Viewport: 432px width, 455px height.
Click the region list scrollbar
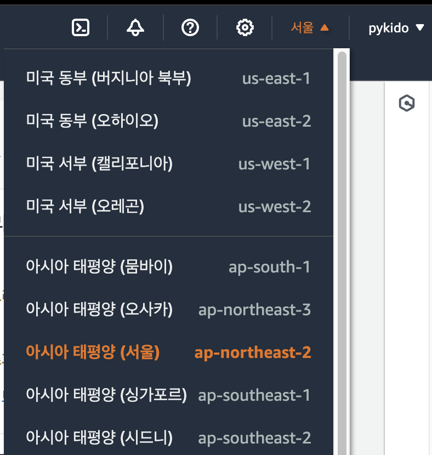pos(342,253)
